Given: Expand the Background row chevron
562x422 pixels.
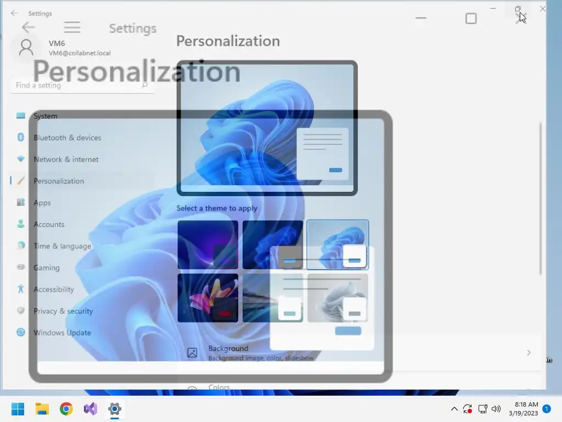Looking at the screenshot, I should pos(529,353).
